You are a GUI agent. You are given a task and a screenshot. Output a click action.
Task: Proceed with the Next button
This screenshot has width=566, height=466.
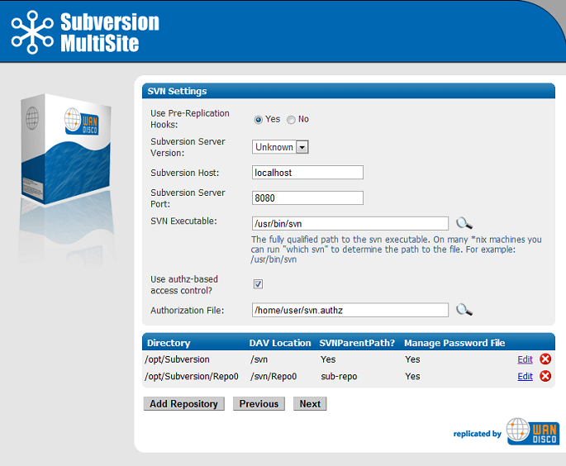(310, 403)
